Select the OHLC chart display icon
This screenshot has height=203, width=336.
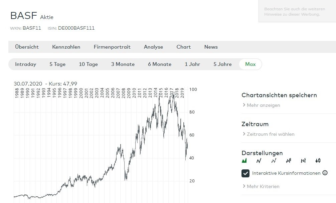(x=303, y=161)
